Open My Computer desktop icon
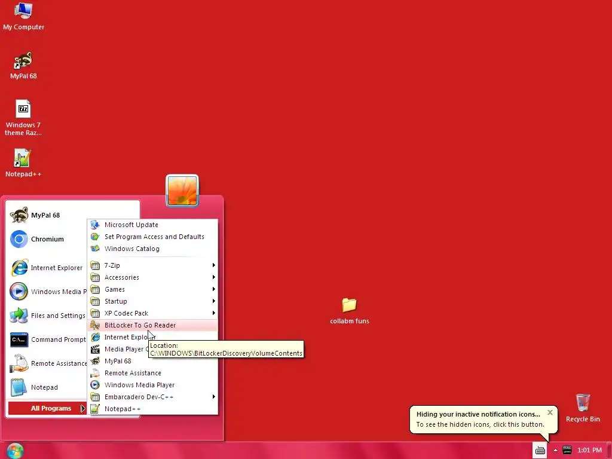612x459 pixels. coord(23,16)
